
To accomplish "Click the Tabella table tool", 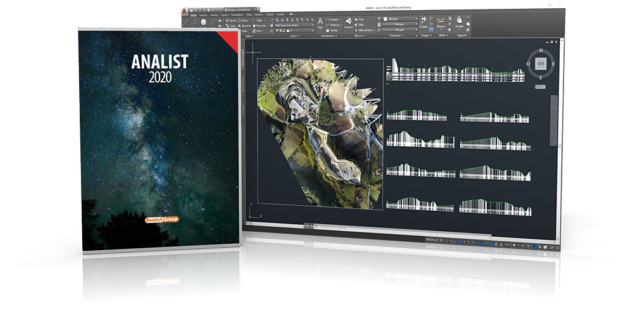I will click(x=333, y=30).
